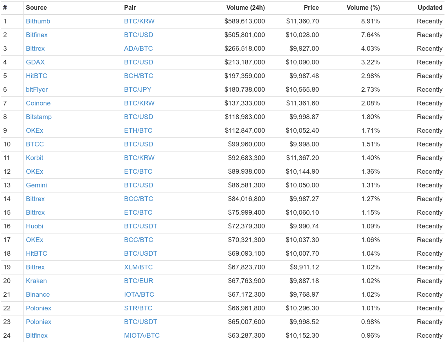Viewport: 448px width, 342px height.
Task: Open the Bitstamp exchange link
Action: click(x=39, y=117)
